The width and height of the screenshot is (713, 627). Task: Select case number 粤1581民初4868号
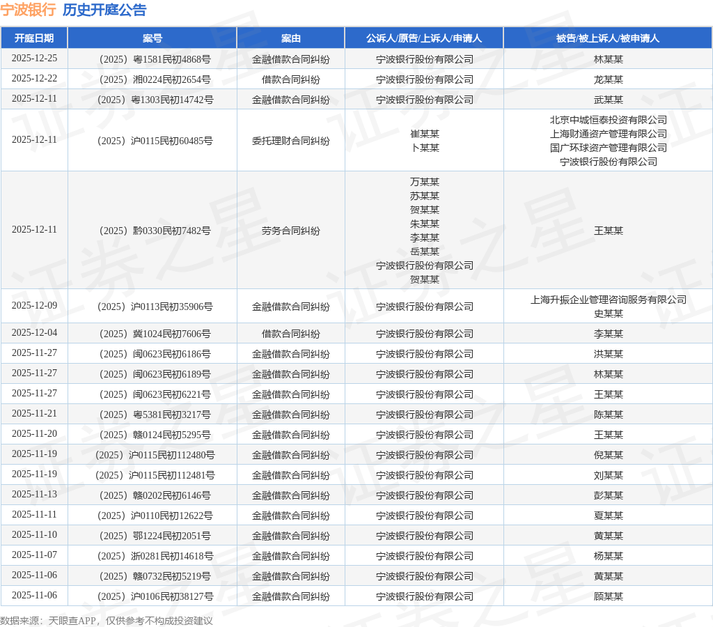pos(155,59)
